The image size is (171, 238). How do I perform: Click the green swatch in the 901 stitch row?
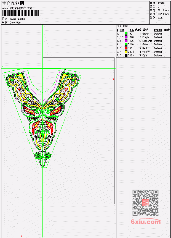pos(126,33)
